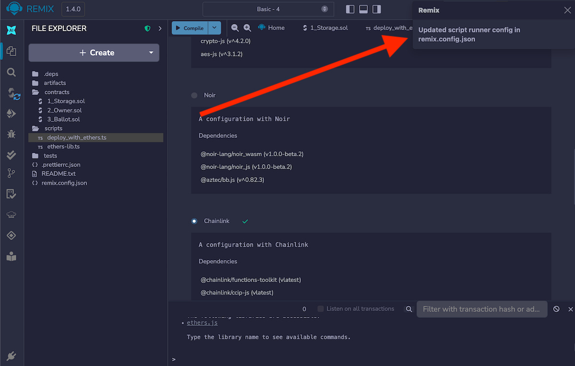Open the Git source control icon
Viewport: 575px width, 366px height.
click(x=11, y=173)
